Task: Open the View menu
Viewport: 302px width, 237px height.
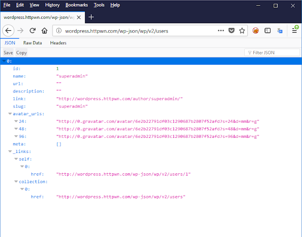Action: point(35,5)
